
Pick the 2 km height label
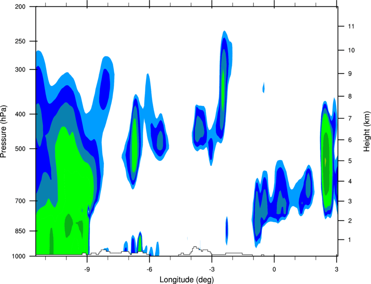350,221
